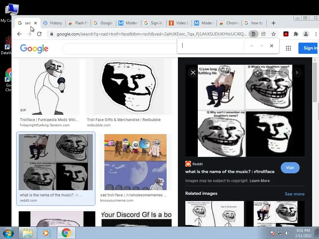
Task: Open the 'Your Discord Gf Is a bo' thumbnail
Action: pos(136,219)
